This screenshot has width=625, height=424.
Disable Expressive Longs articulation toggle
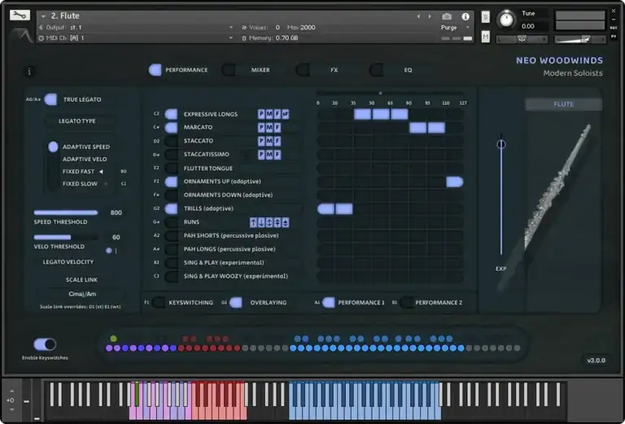click(x=171, y=115)
